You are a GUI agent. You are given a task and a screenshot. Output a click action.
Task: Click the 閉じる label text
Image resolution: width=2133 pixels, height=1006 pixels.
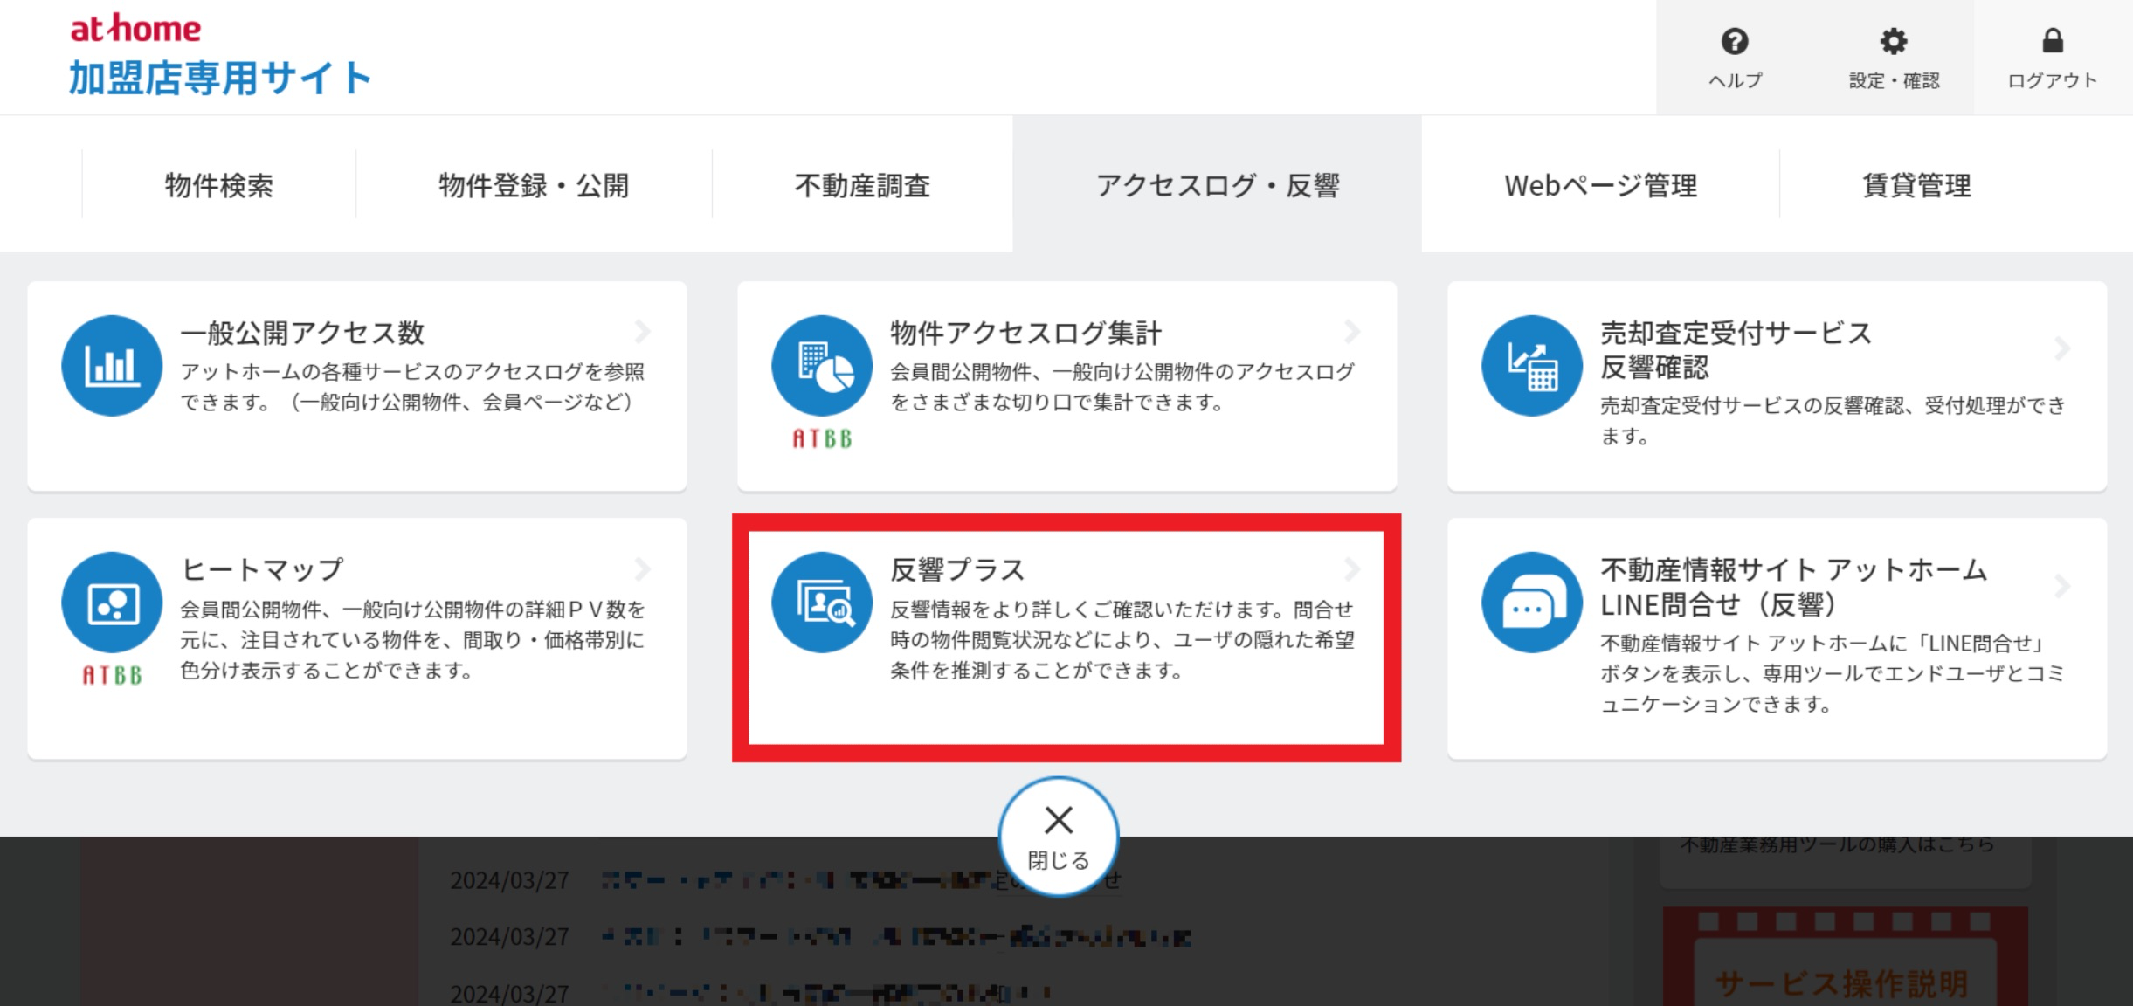[x=1059, y=860]
